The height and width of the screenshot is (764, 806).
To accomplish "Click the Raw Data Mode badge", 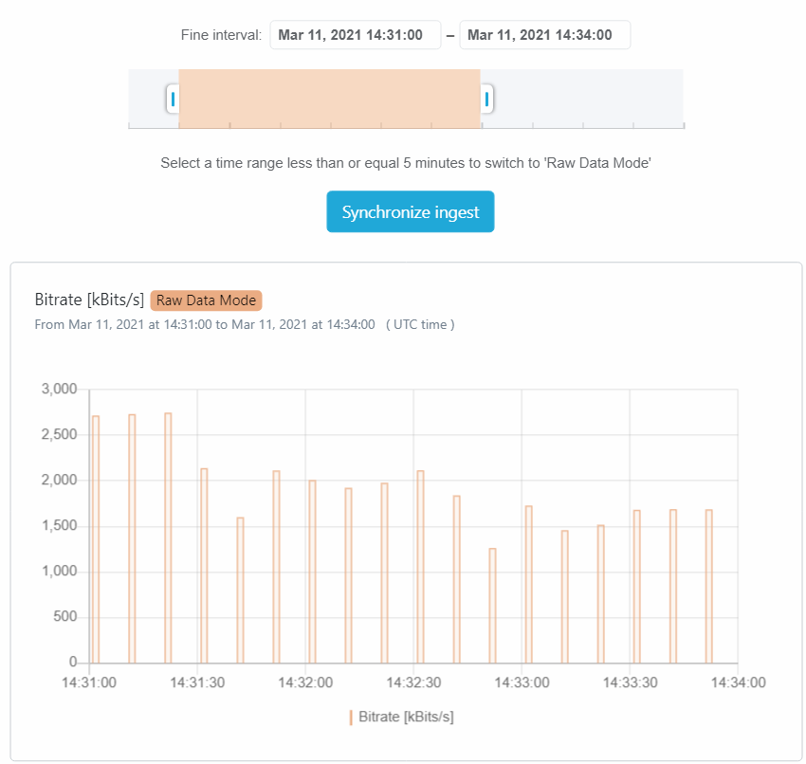I will click(206, 300).
